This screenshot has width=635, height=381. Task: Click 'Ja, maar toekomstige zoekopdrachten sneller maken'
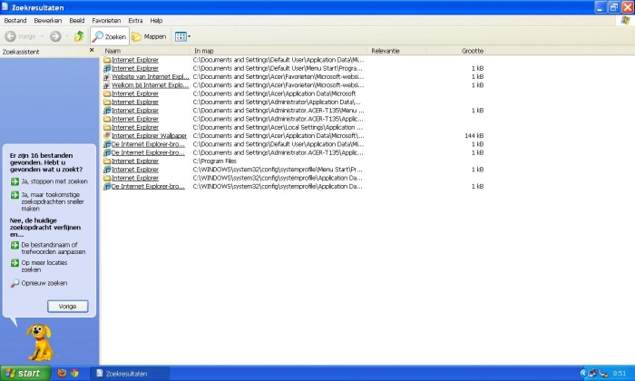coord(47,201)
